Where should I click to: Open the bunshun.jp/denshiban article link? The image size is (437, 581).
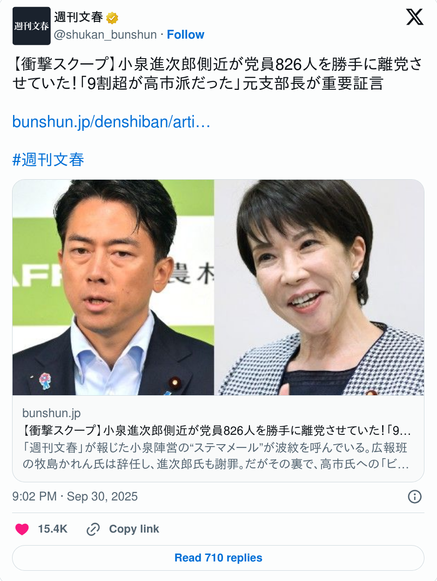112,122
